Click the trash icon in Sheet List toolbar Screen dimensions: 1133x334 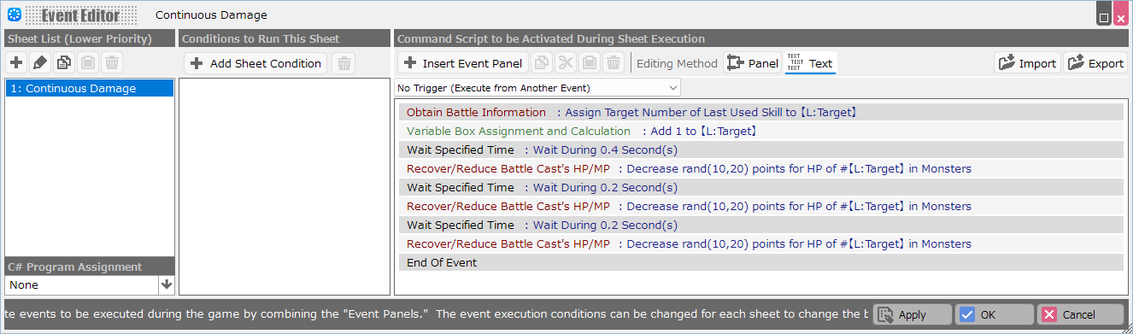[112, 63]
